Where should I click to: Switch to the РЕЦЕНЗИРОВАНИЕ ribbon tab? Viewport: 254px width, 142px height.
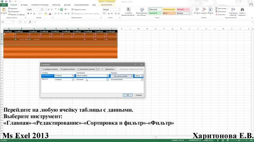[x=81, y=5]
